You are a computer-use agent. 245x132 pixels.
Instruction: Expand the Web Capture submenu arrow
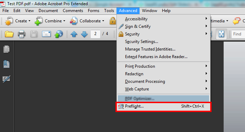click(x=206, y=89)
